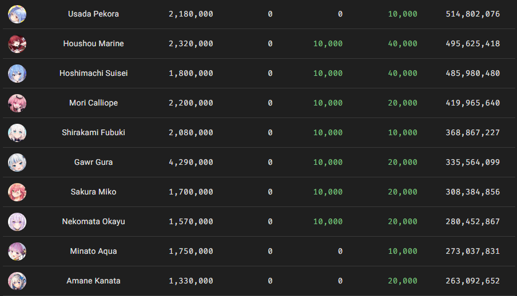Select Amane Kanata's avatar thumbnail
This screenshot has width=517, height=296.
pos(17,281)
